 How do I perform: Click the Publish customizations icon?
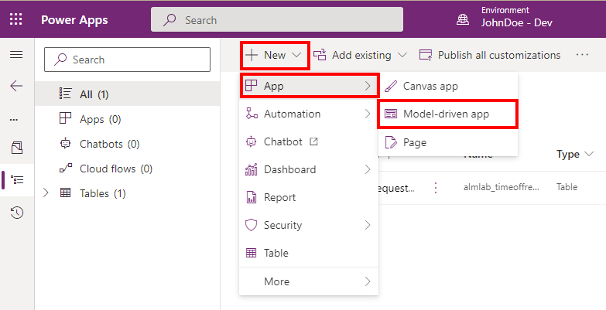426,55
